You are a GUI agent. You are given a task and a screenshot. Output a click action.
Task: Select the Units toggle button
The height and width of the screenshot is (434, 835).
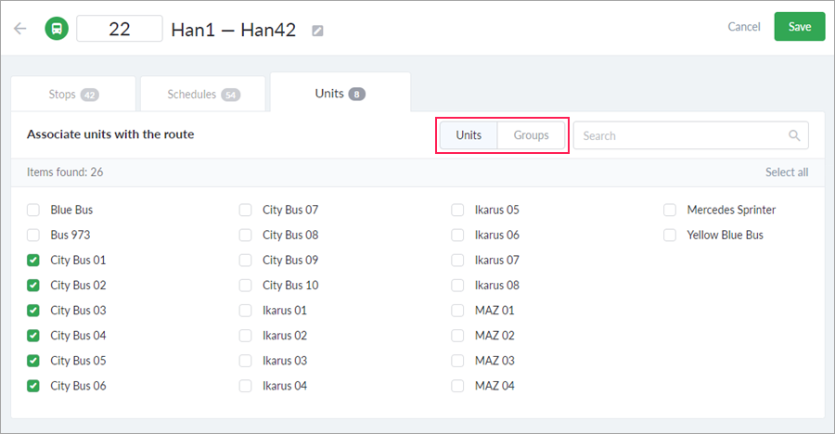[x=469, y=135]
